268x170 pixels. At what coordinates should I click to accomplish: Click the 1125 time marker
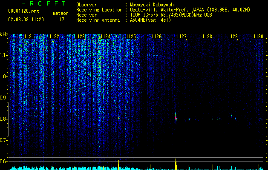pyautogui.click(x=131, y=37)
